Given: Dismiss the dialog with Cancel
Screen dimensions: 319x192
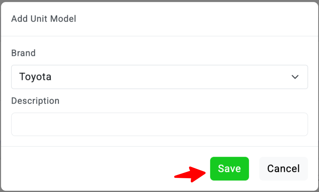Looking at the screenshot, I should tap(283, 169).
